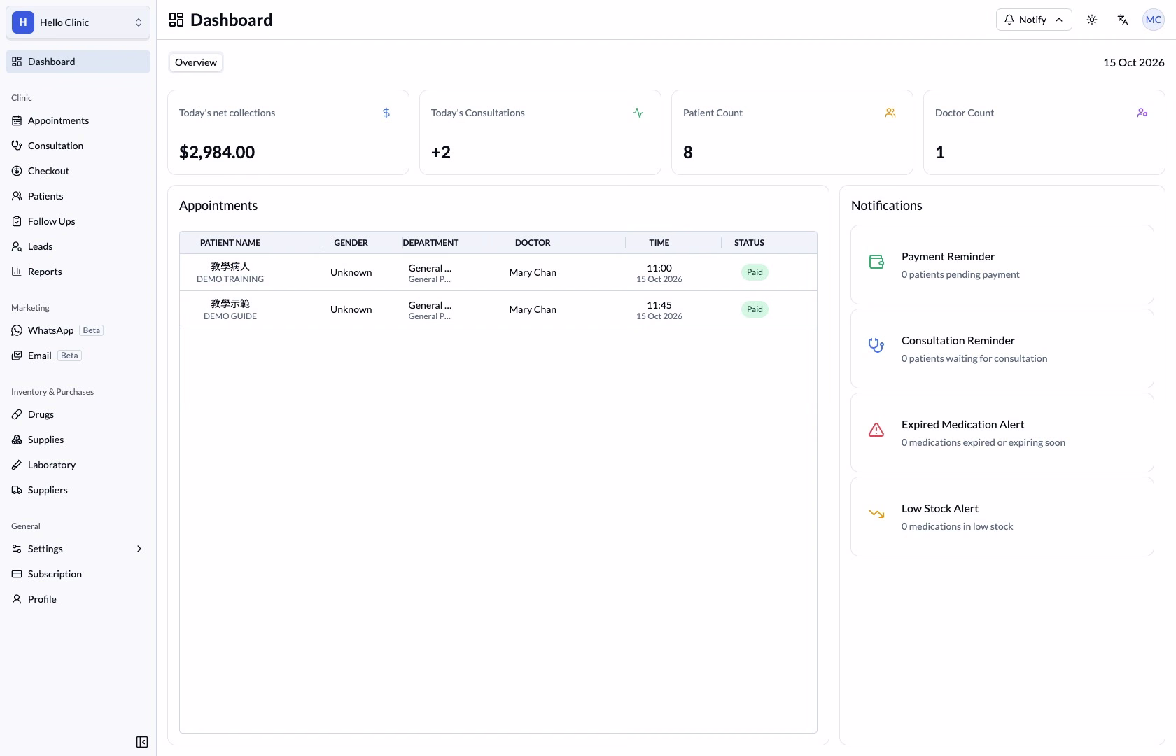Open Follow Ups from the sidebar

78,221
